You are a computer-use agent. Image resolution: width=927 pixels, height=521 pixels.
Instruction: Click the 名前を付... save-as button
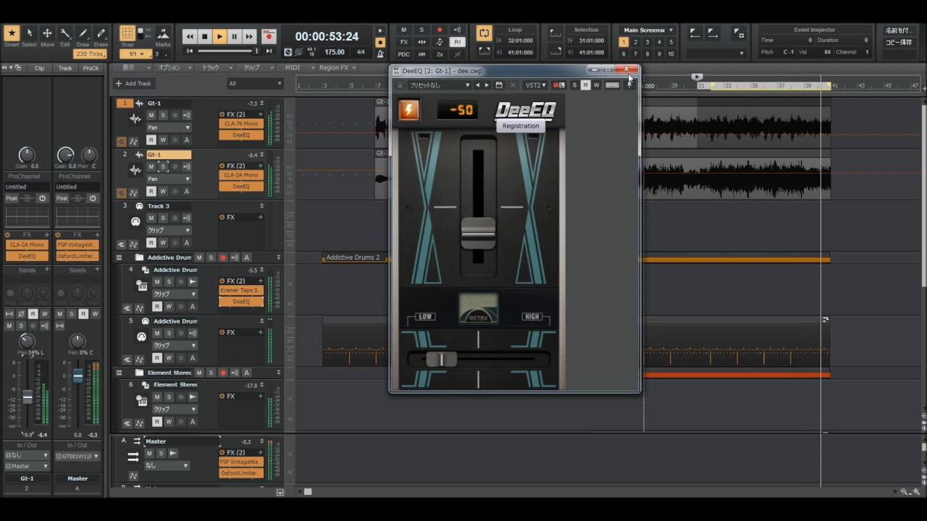[x=899, y=30]
